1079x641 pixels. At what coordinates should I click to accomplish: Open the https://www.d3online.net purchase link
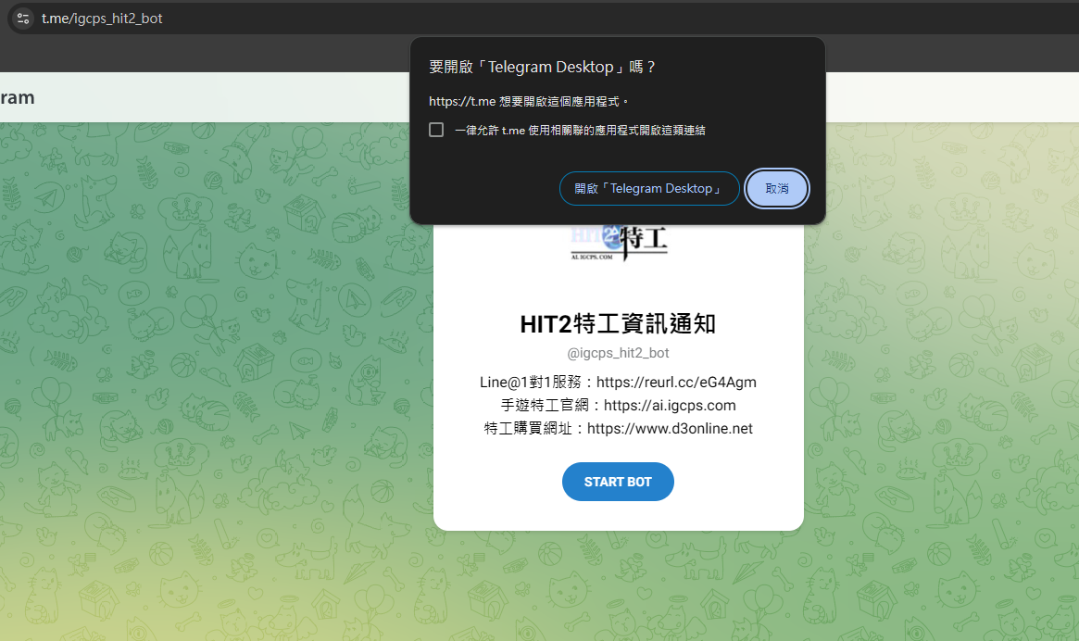pos(670,428)
